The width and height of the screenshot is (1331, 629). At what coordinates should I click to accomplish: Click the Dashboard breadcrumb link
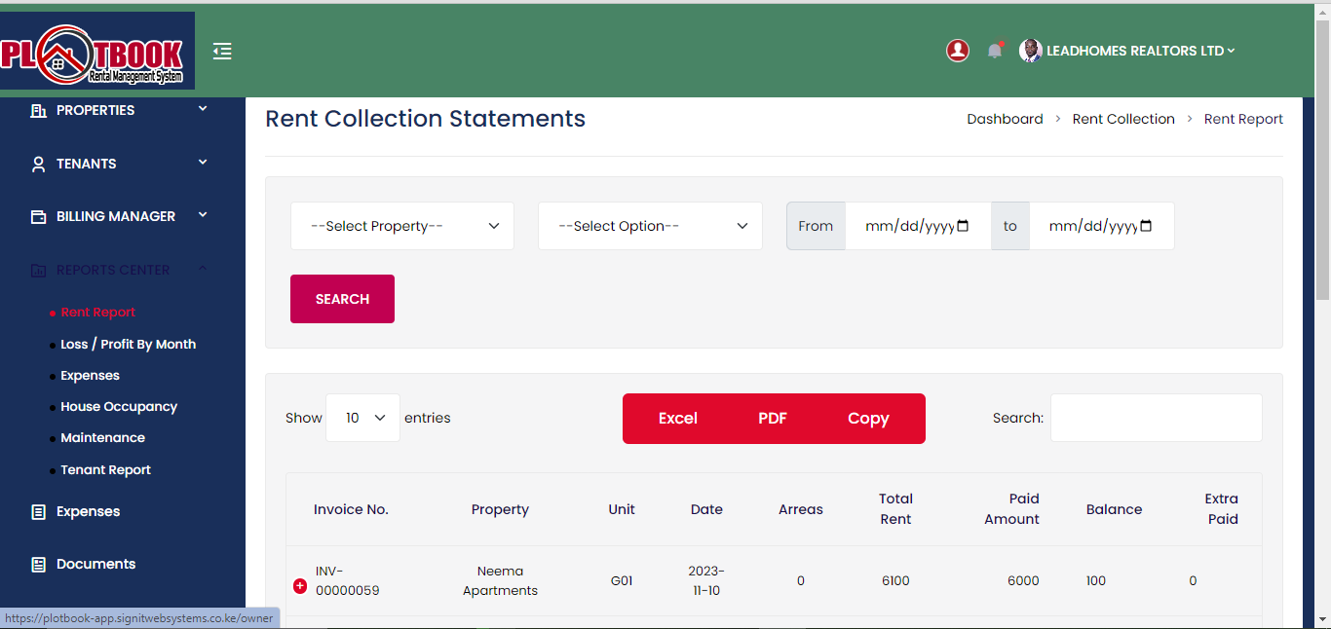coord(1005,119)
